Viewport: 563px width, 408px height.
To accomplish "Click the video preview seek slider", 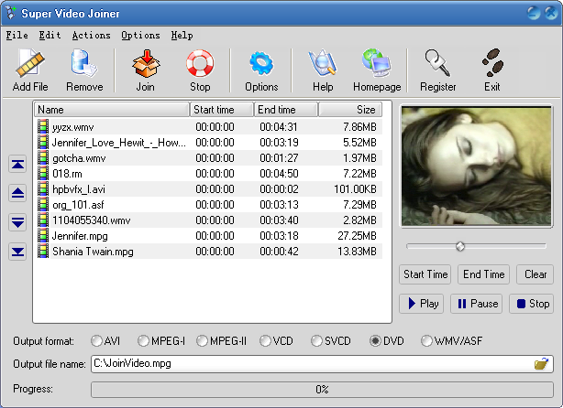I will point(460,246).
